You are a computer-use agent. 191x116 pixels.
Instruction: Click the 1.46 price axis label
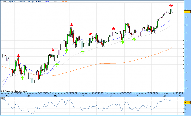tap(186, 17)
